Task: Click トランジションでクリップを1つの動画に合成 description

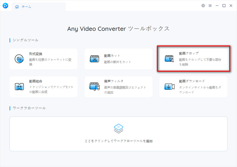Action: (x=51, y=89)
